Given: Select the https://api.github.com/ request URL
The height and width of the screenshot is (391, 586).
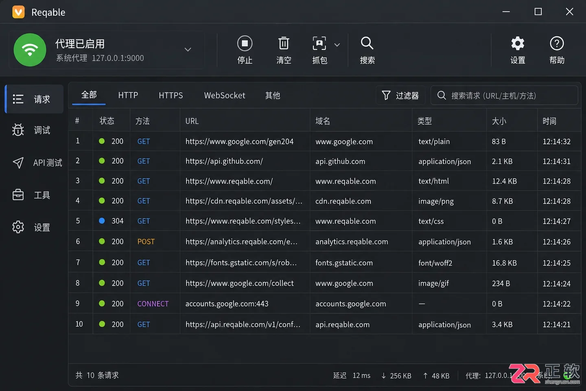Looking at the screenshot, I should coord(224,161).
